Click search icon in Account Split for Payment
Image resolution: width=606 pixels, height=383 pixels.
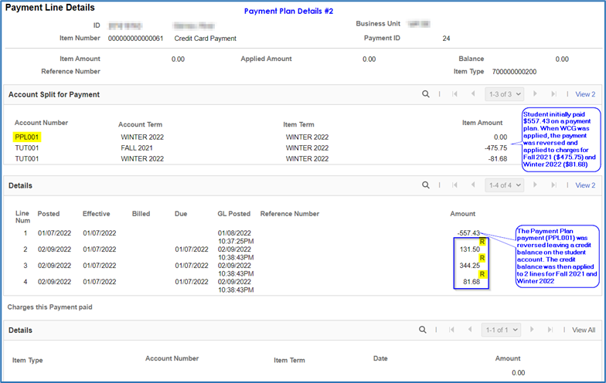(425, 94)
